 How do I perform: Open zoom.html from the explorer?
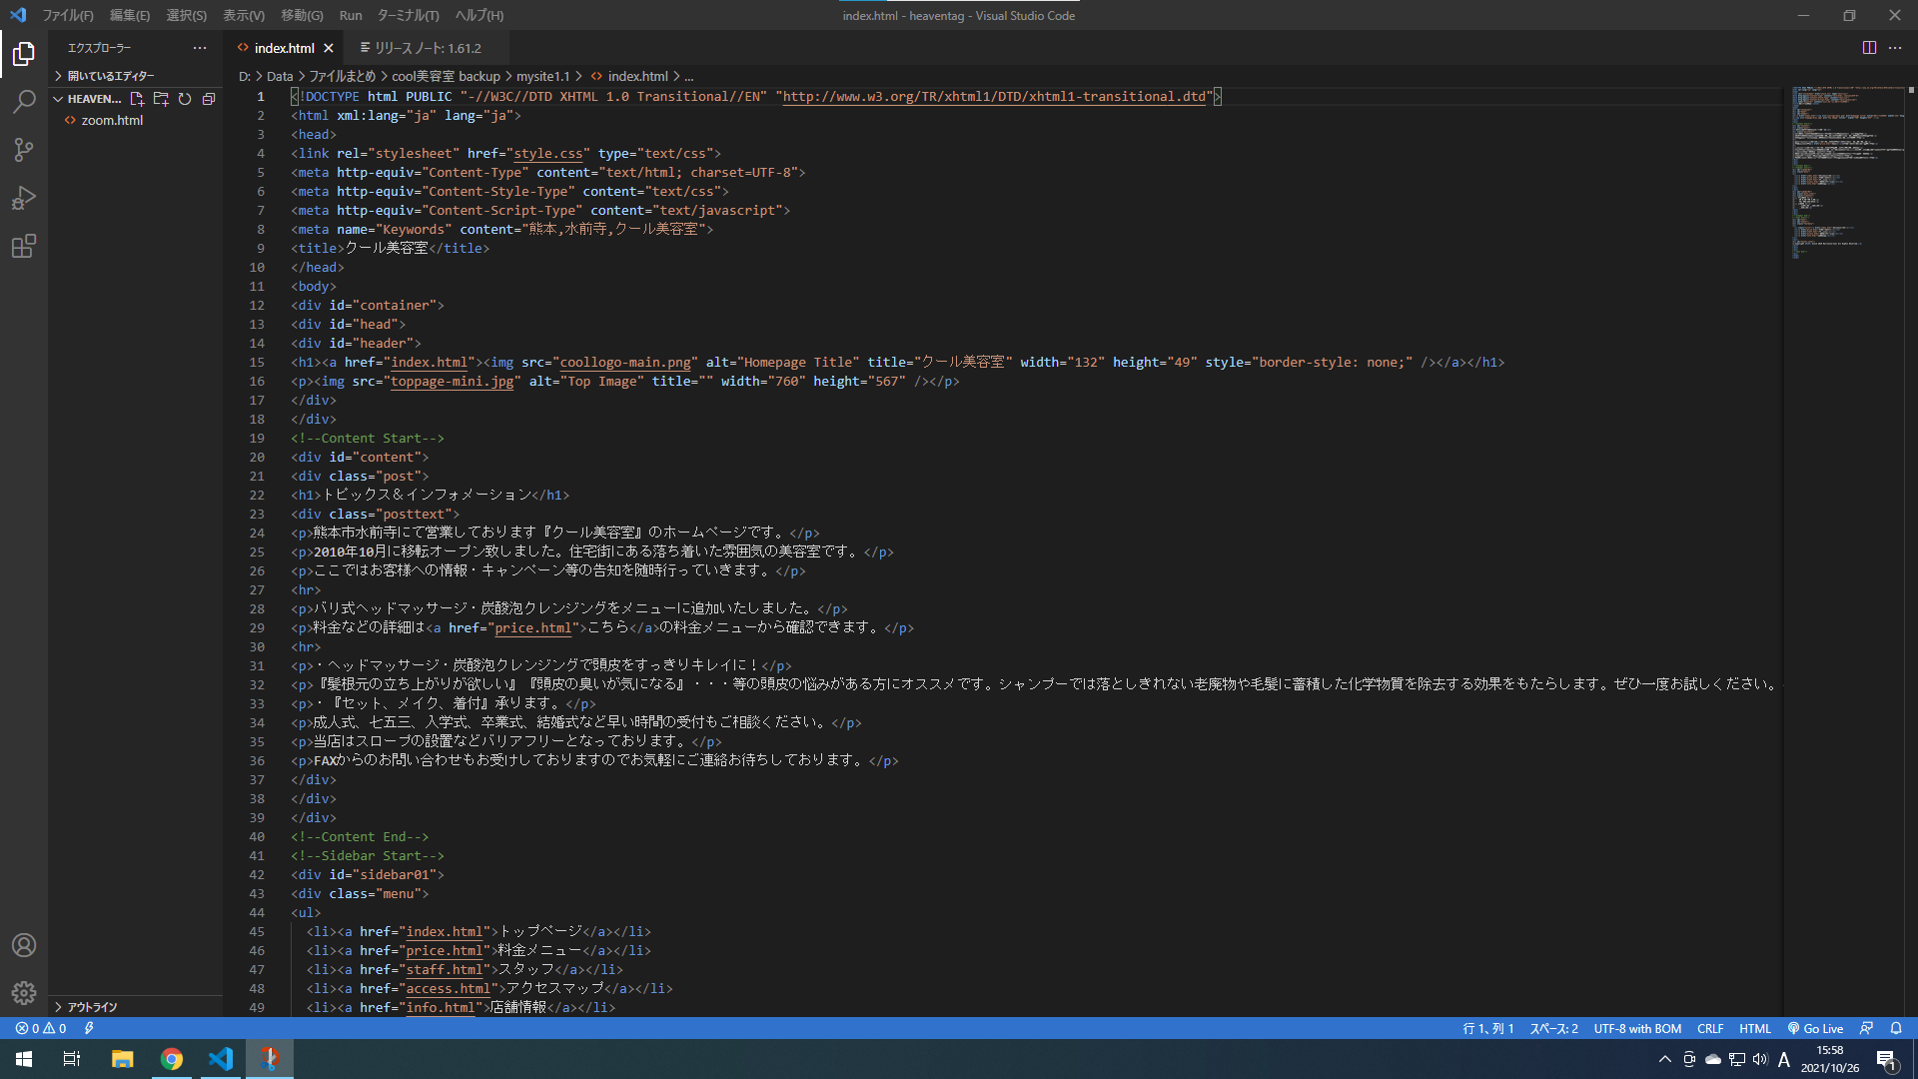112,120
